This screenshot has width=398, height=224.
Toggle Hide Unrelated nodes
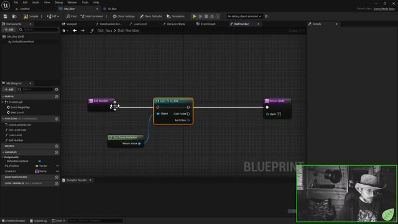92,16
